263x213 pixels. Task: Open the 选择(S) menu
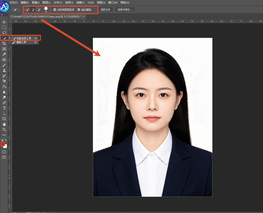coord(69,3)
